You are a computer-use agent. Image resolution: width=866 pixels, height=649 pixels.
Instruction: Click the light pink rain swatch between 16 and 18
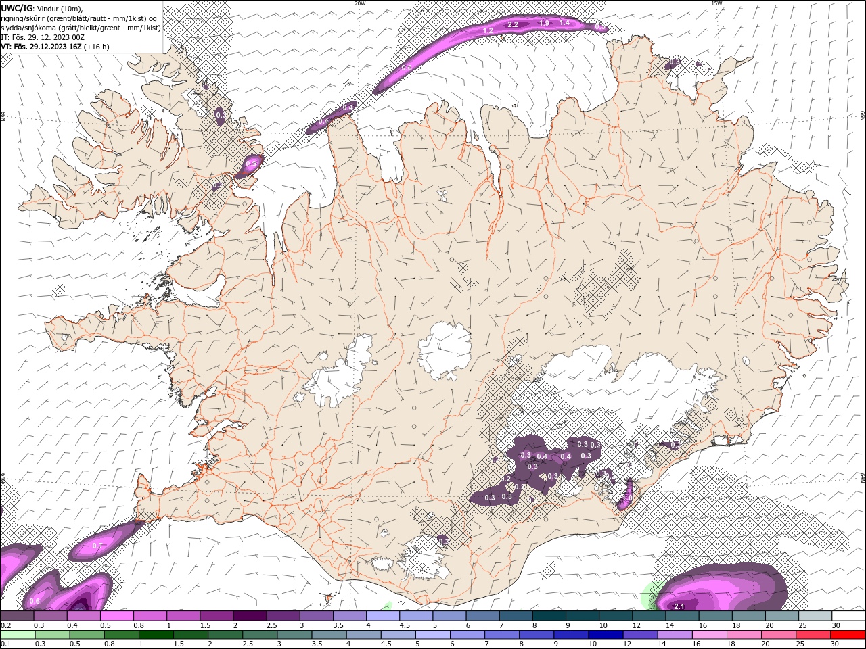click(x=708, y=635)
